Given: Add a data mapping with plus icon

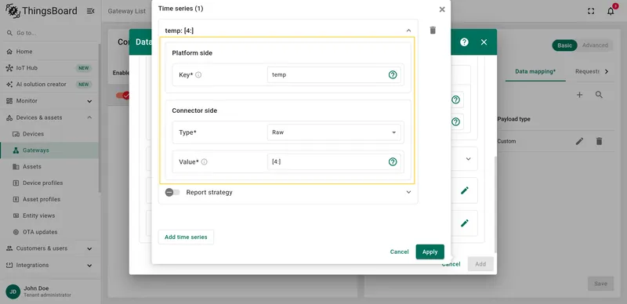Looking at the screenshot, I should click(x=579, y=95).
